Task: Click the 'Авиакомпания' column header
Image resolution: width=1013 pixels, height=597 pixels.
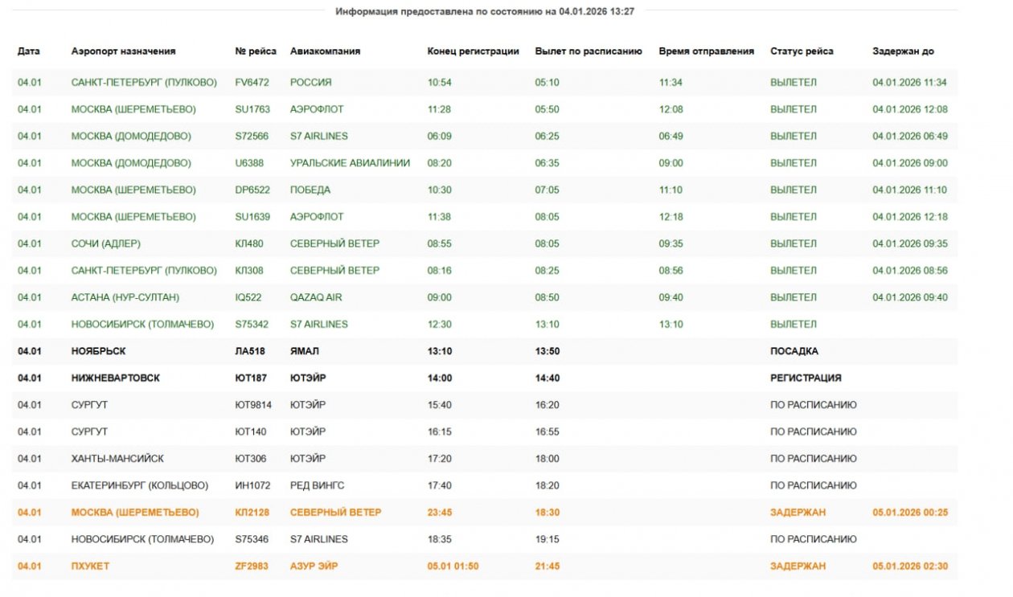Action: coord(325,51)
